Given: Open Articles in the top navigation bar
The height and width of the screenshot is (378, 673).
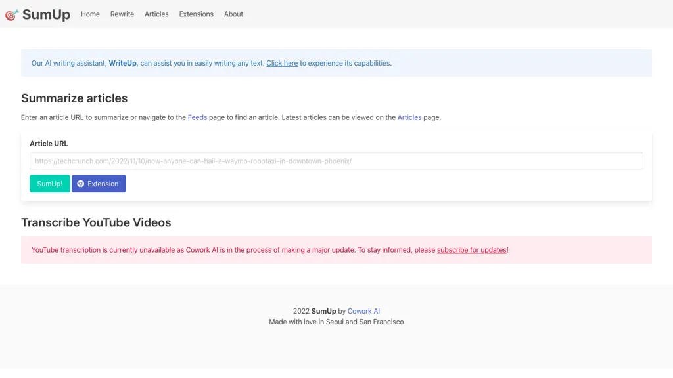Looking at the screenshot, I should 156,14.
